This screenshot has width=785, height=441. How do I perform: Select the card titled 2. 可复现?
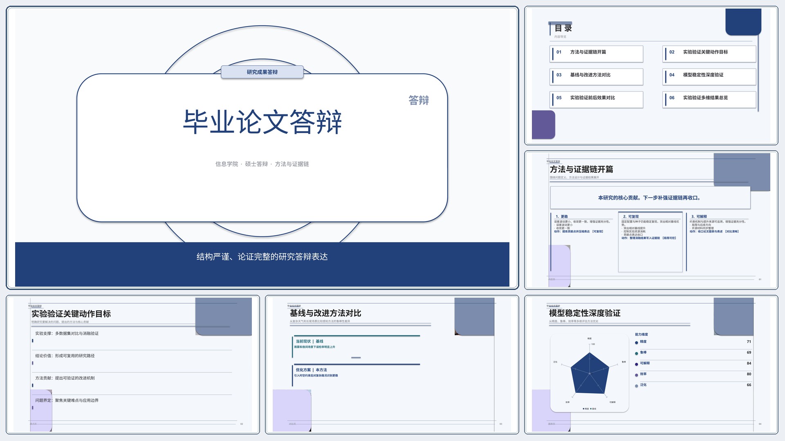tap(650, 242)
